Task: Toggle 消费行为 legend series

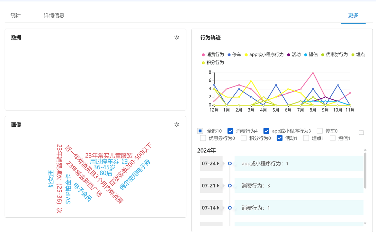Action: pos(213,55)
